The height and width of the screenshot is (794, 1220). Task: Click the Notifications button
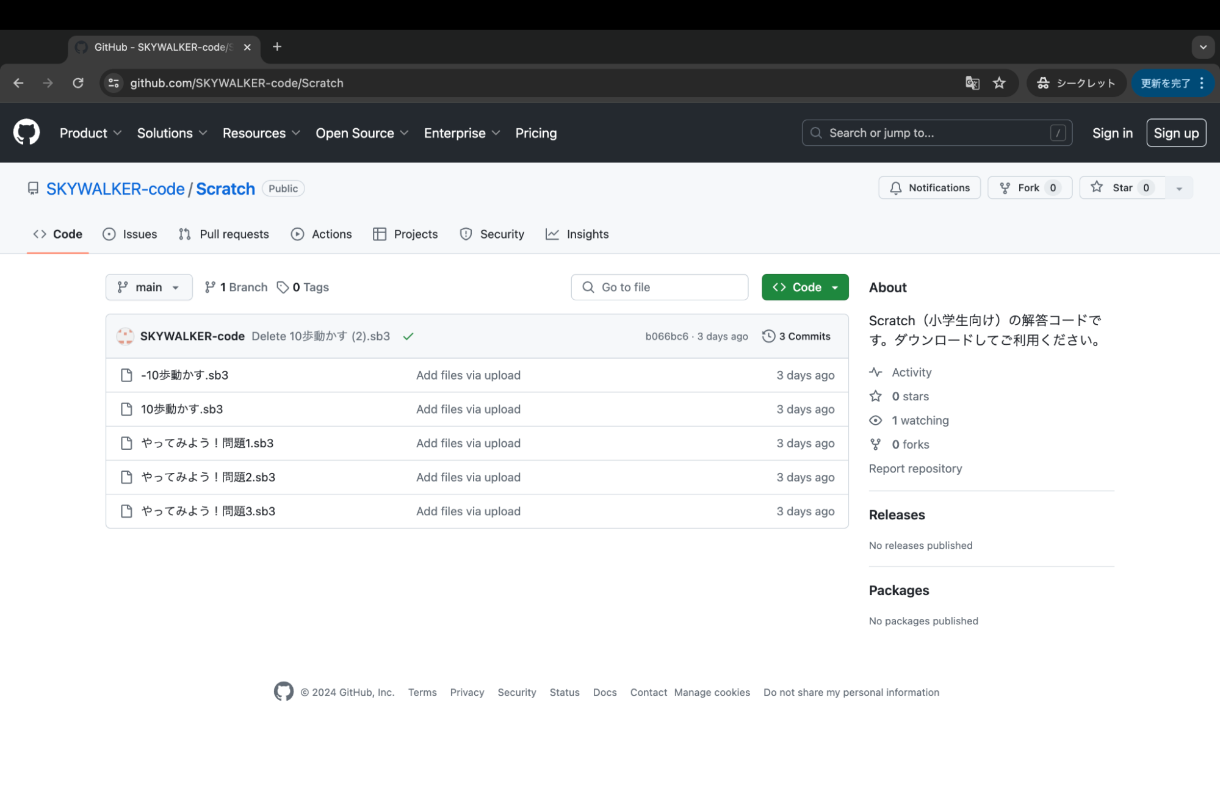coord(929,188)
